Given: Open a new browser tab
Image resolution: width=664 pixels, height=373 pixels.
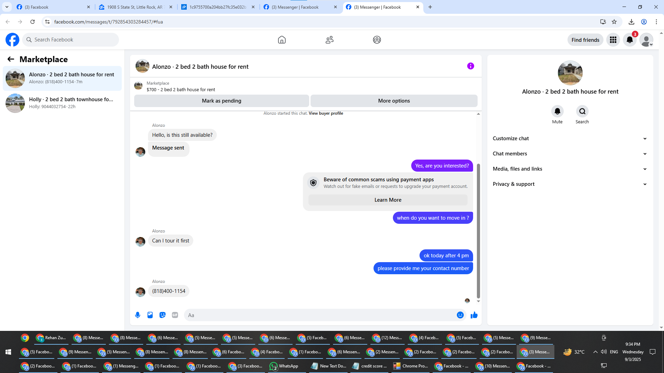Looking at the screenshot, I should point(430,7).
